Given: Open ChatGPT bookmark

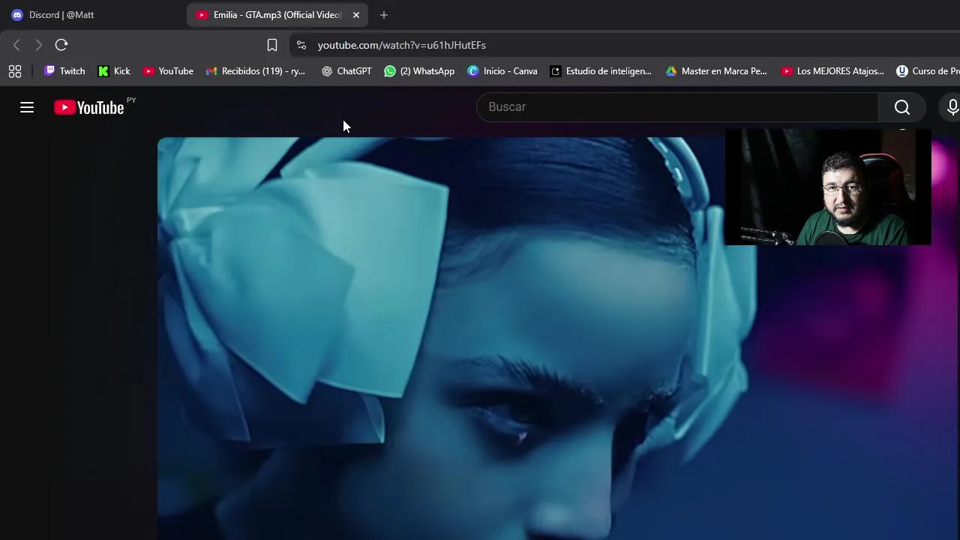Looking at the screenshot, I should click(x=346, y=71).
